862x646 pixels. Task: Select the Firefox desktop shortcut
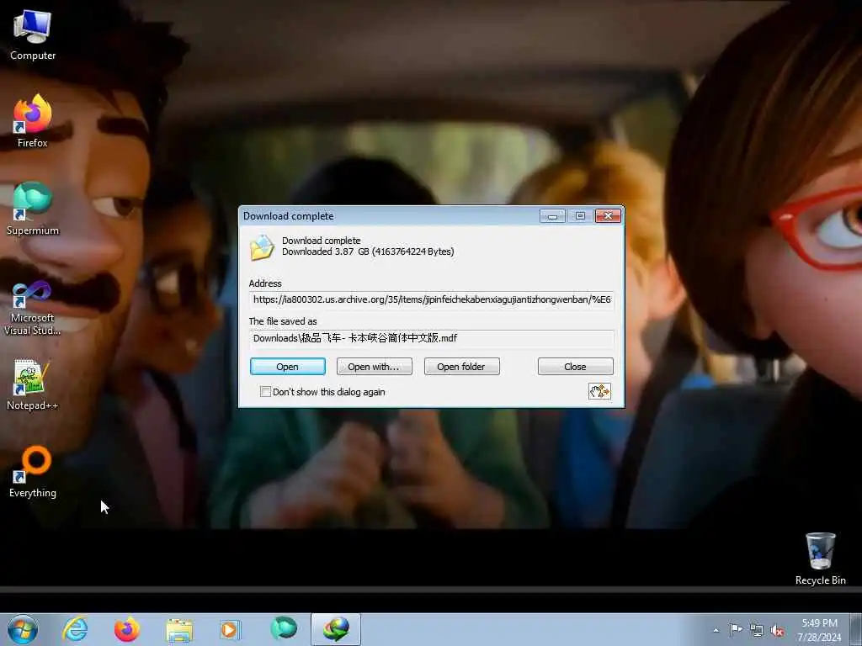coord(33,121)
